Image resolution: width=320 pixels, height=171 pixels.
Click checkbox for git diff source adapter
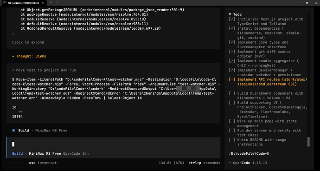point(232,52)
